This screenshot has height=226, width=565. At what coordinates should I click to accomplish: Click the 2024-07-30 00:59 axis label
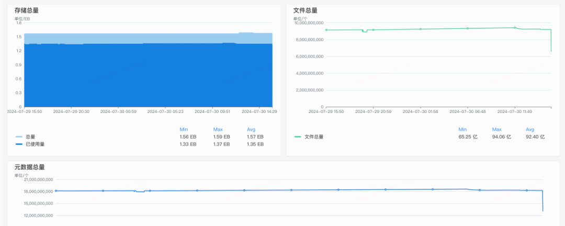[119, 112]
